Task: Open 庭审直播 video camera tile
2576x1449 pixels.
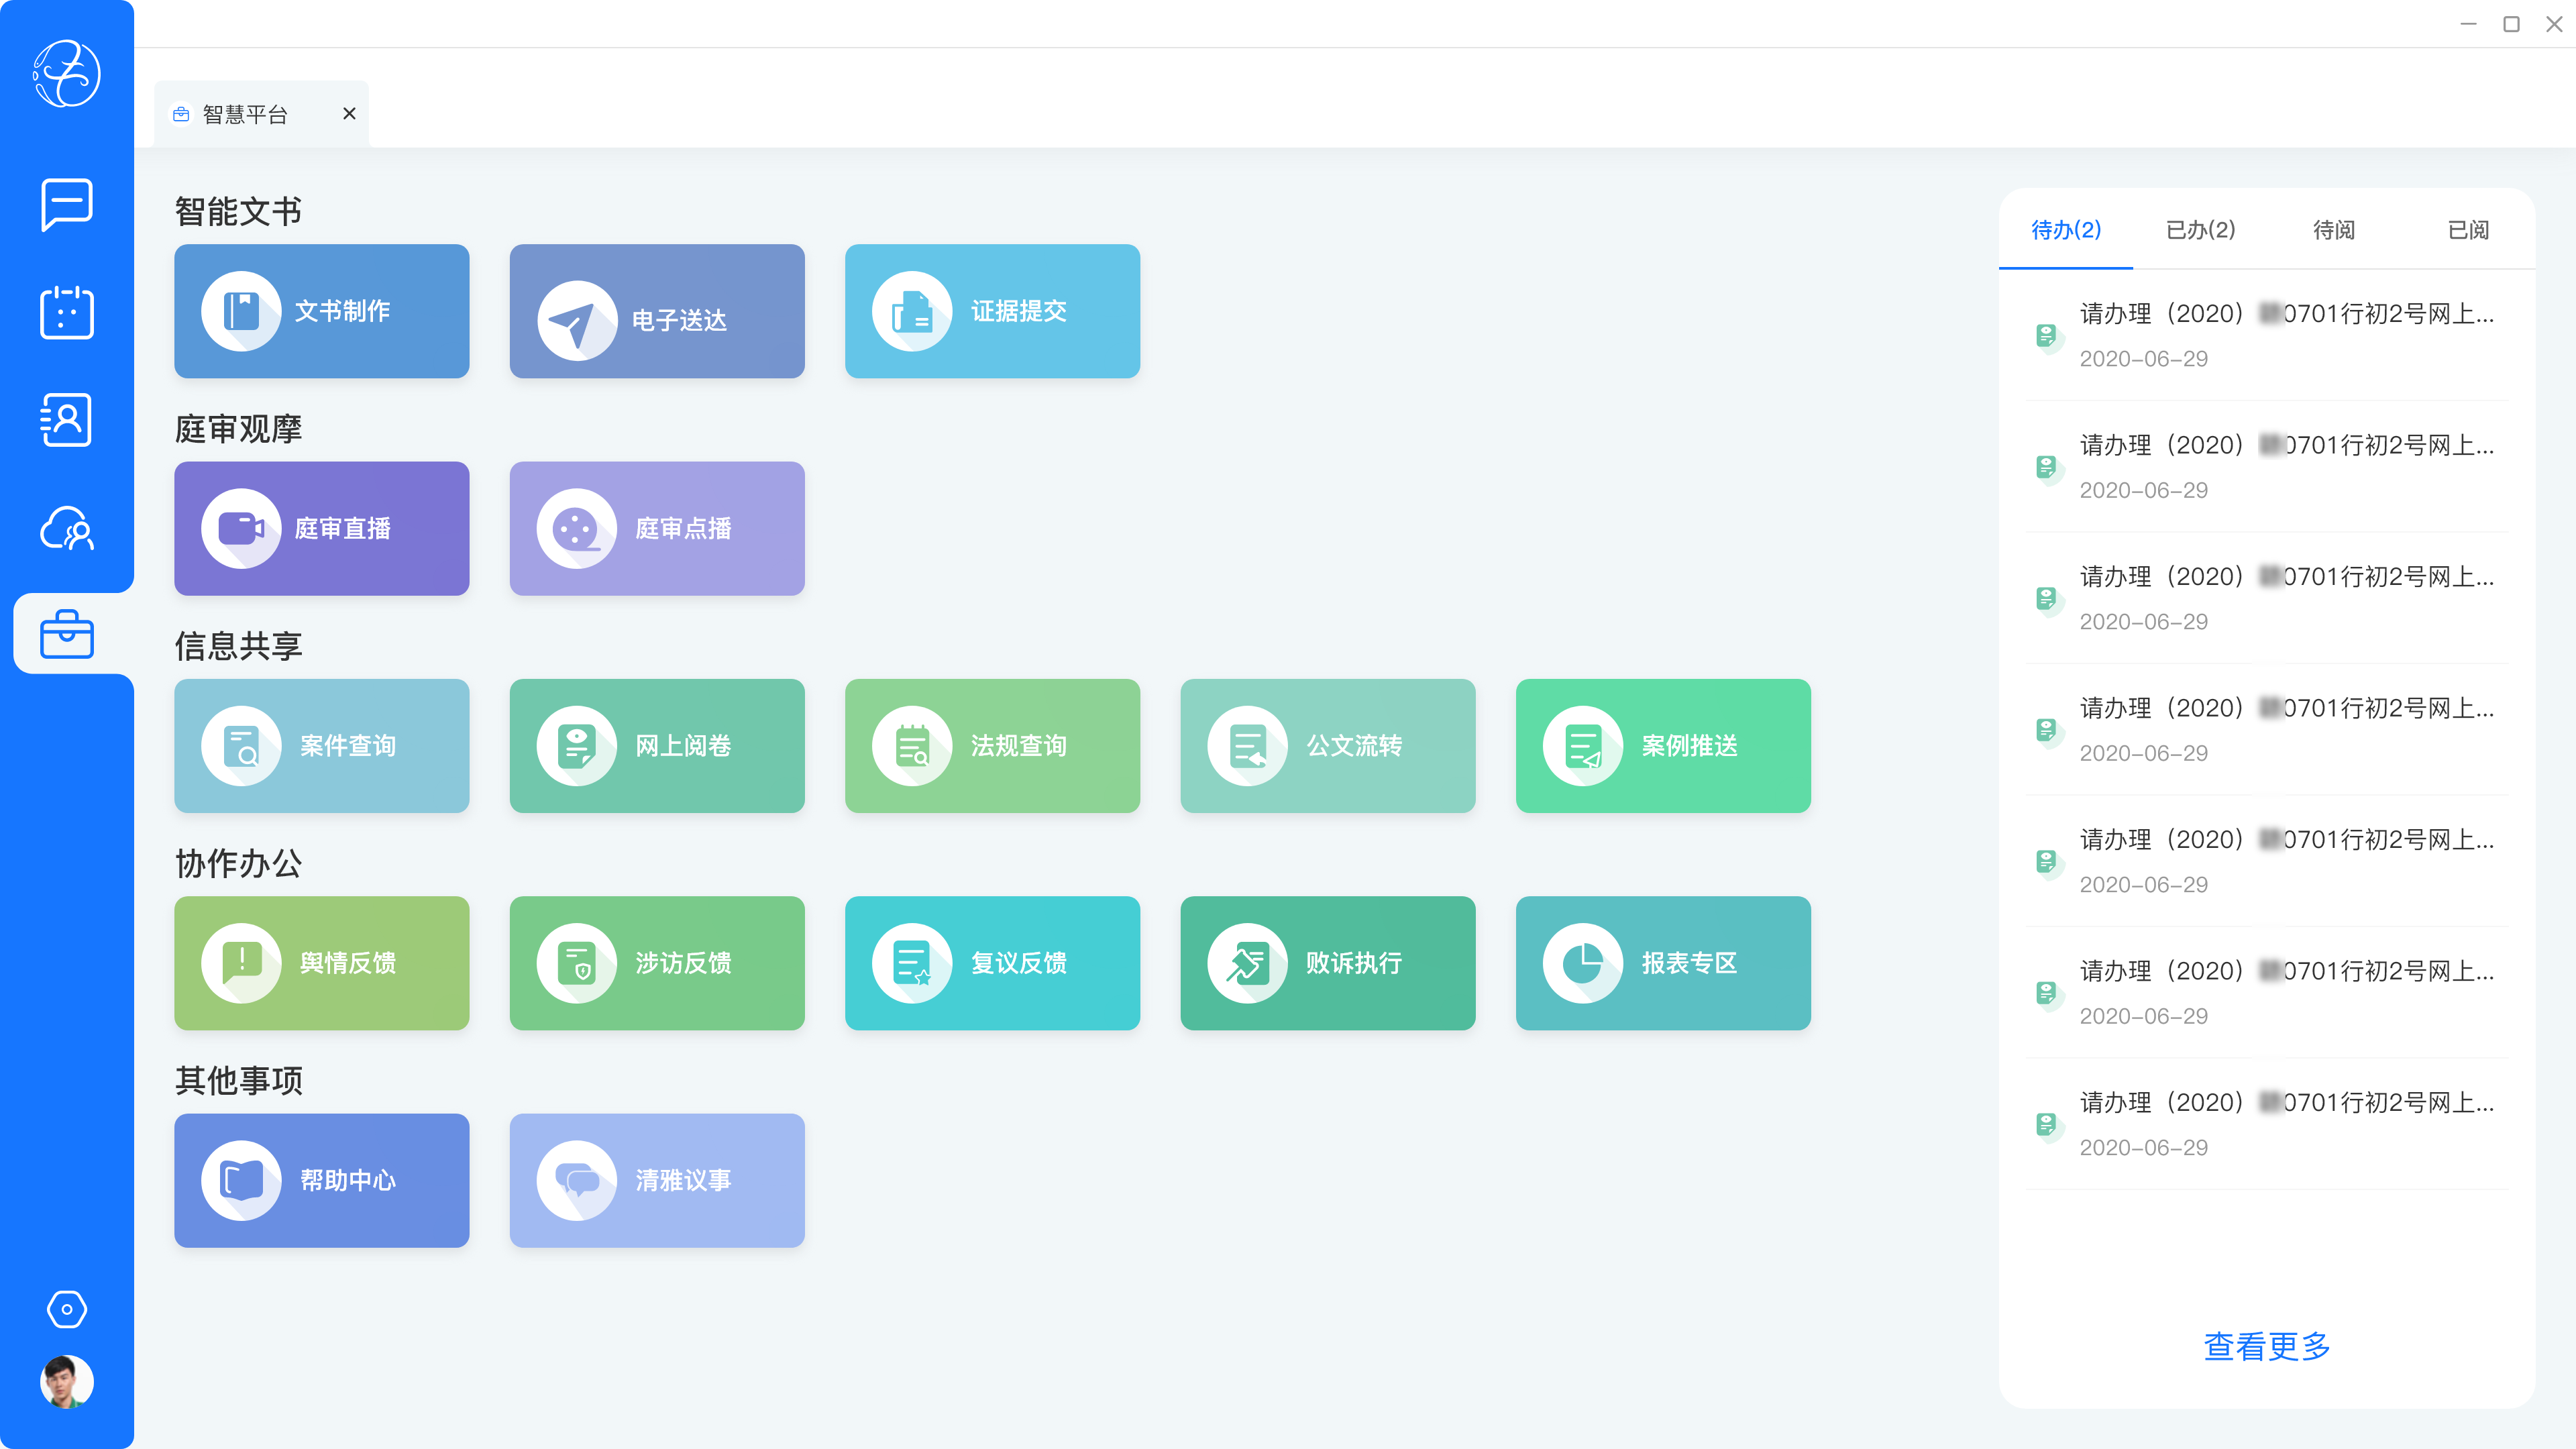Action: pos(321,528)
